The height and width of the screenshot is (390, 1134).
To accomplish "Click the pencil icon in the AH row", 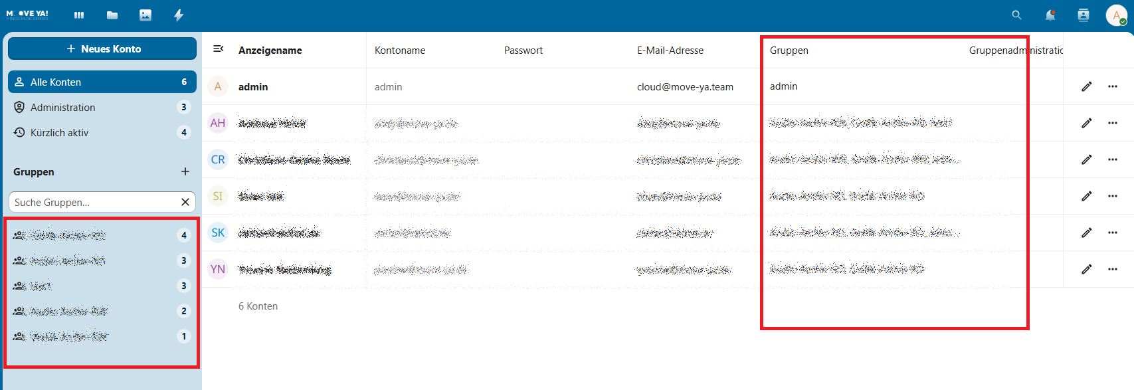I will pos(1087,123).
